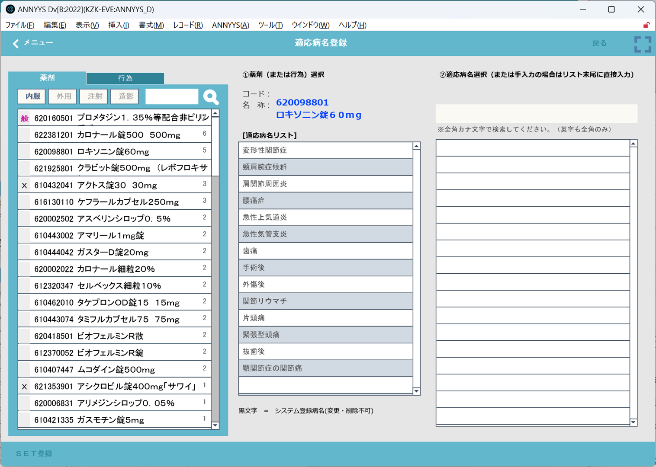Select drug row 610444042 ガスターD錠20mg
The image size is (656, 467).
[x=115, y=252]
